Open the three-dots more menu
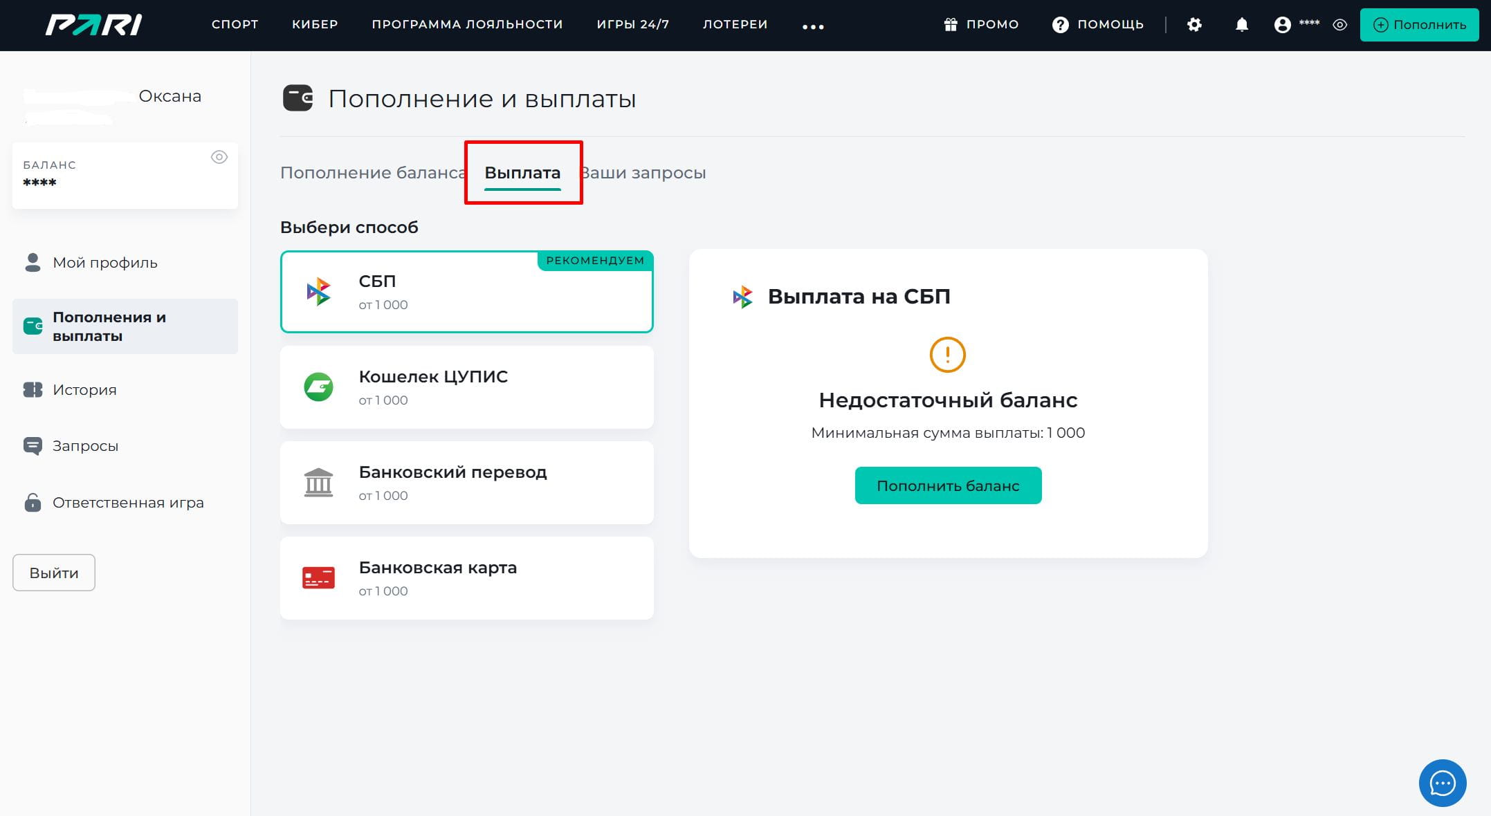 point(813,26)
